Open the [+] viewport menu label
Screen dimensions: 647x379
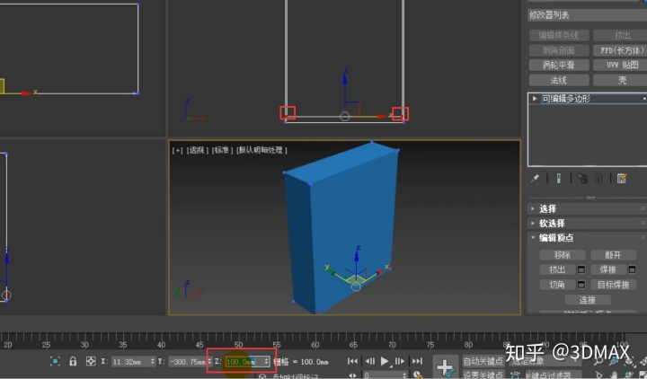[177, 150]
